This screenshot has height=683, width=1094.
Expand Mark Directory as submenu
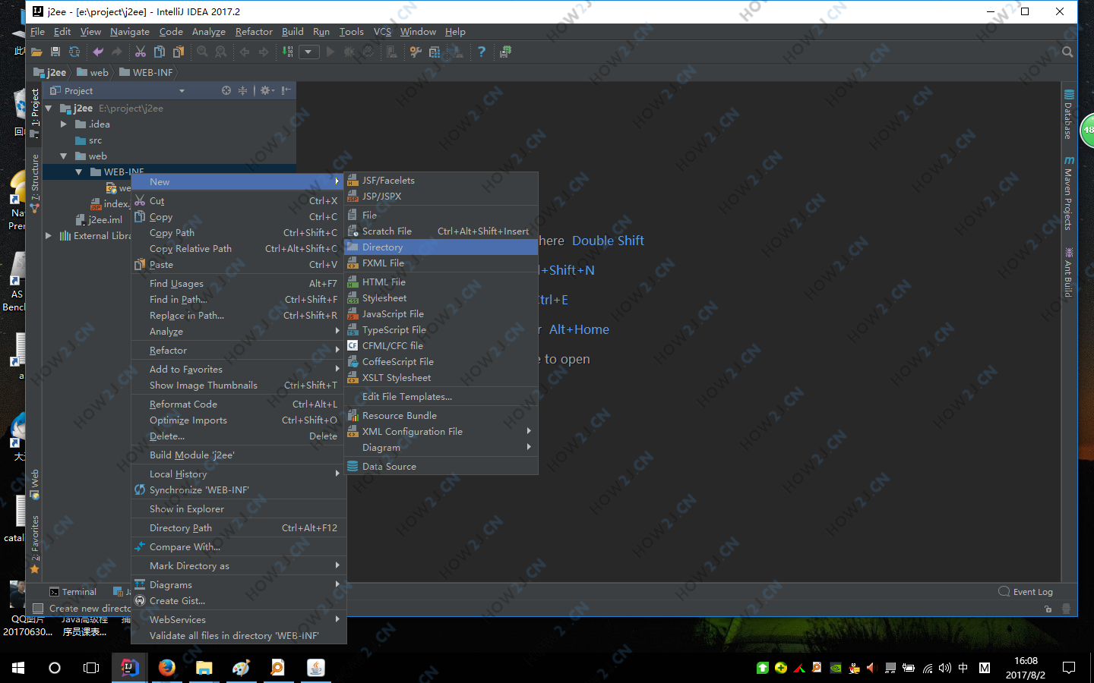(239, 566)
